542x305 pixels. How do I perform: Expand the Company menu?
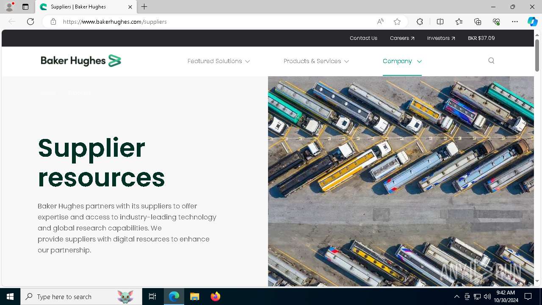(402, 61)
